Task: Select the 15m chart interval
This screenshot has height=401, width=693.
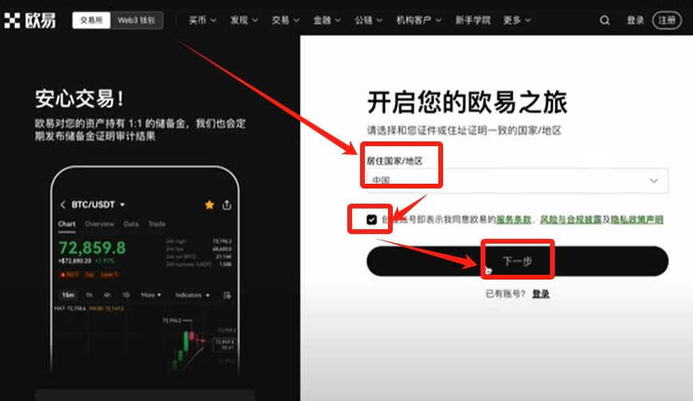Action: pos(69,295)
